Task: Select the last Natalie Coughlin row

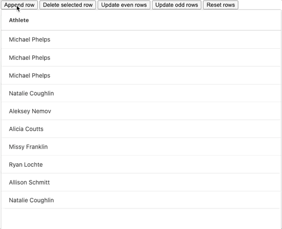Action: [x=141, y=200]
